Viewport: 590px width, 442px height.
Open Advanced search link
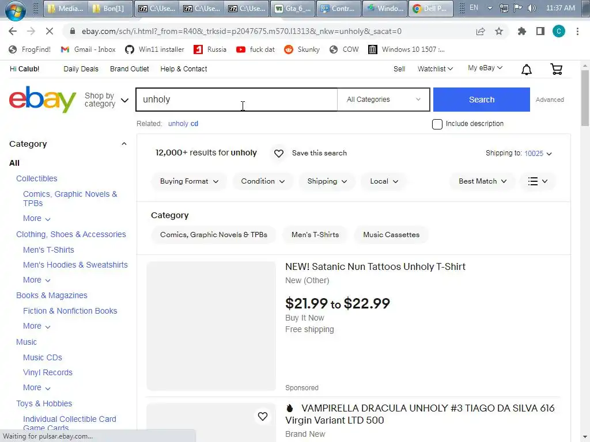tap(549, 100)
